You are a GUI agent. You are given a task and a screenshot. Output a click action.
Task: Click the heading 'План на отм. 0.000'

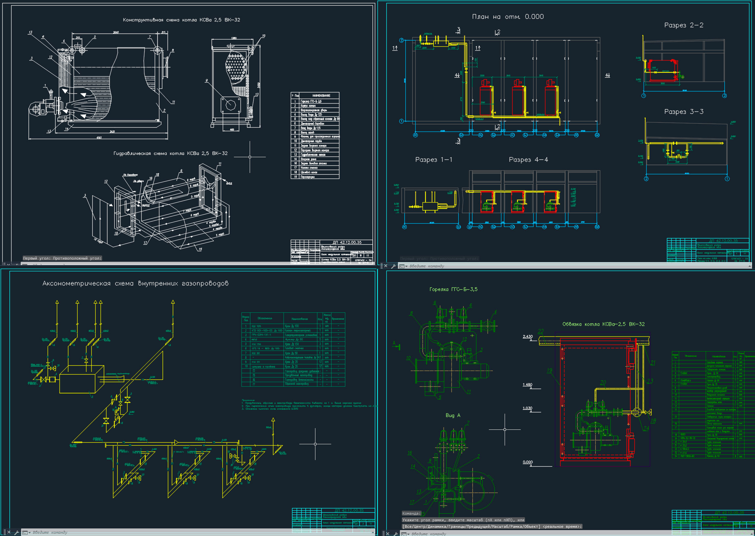click(508, 16)
